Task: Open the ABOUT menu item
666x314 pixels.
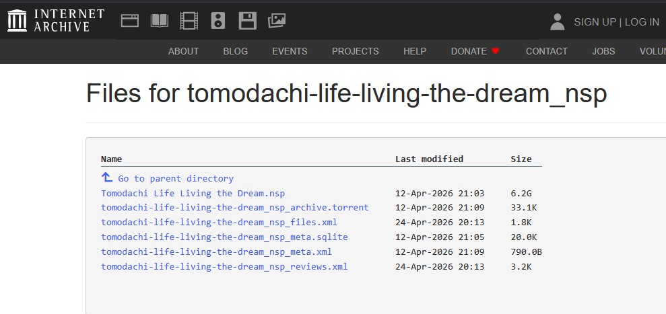Action: [x=183, y=51]
